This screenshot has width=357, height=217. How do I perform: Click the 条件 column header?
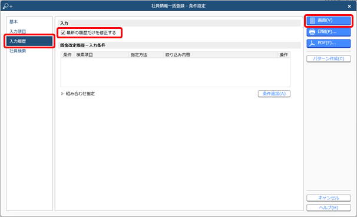[x=67, y=55]
